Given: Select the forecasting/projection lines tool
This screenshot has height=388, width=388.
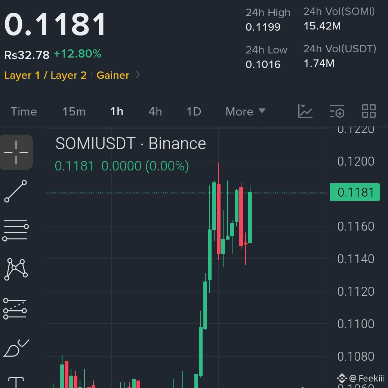Looking at the screenshot, I should (x=15, y=309).
